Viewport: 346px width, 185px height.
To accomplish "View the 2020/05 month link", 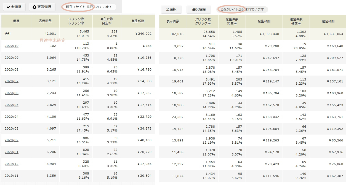I will [x=12, y=105].
